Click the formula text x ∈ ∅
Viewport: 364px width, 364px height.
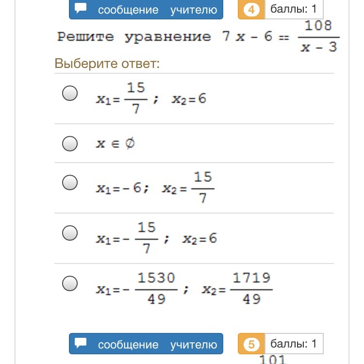(x=116, y=143)
